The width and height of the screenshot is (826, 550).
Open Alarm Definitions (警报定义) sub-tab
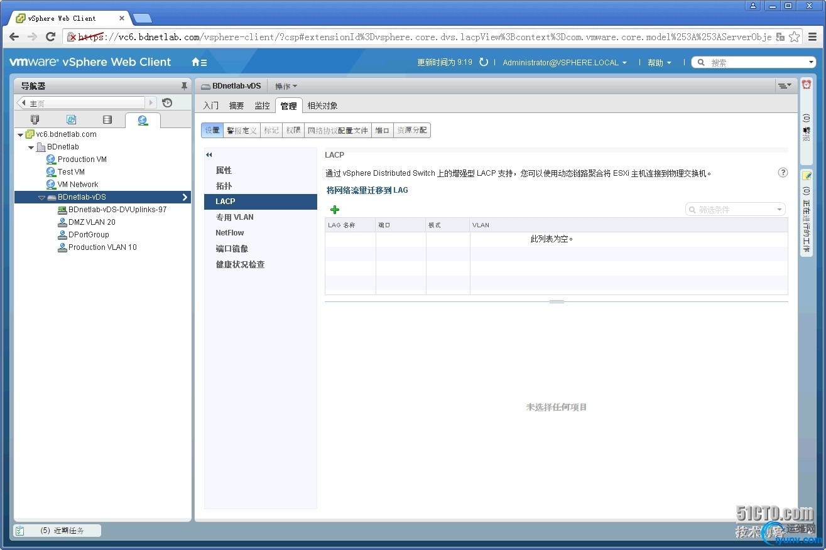(242, 130)
